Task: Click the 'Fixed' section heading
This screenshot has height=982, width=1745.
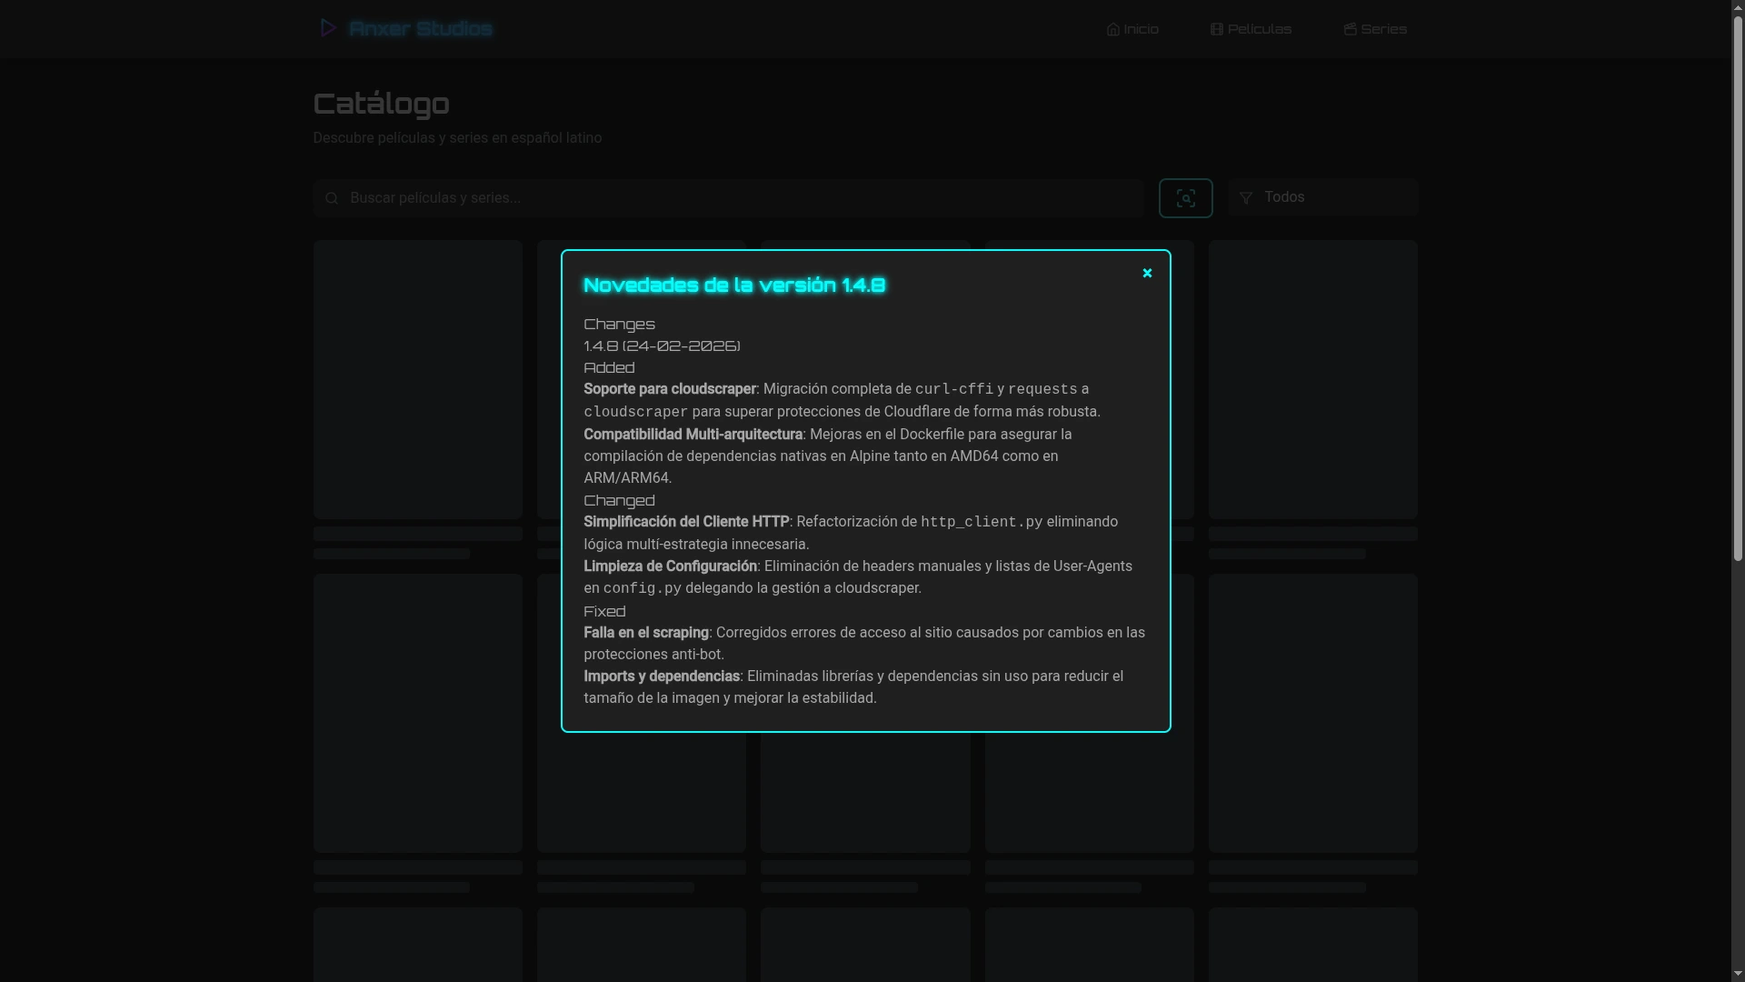Action: click(604, 612)
